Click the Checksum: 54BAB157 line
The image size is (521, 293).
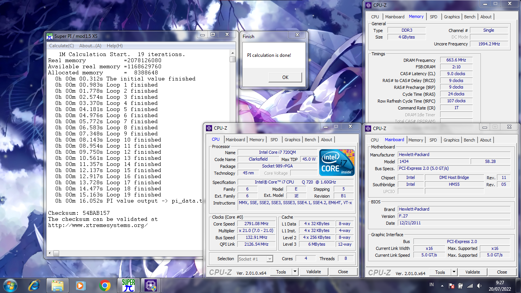tap(79, 213)
